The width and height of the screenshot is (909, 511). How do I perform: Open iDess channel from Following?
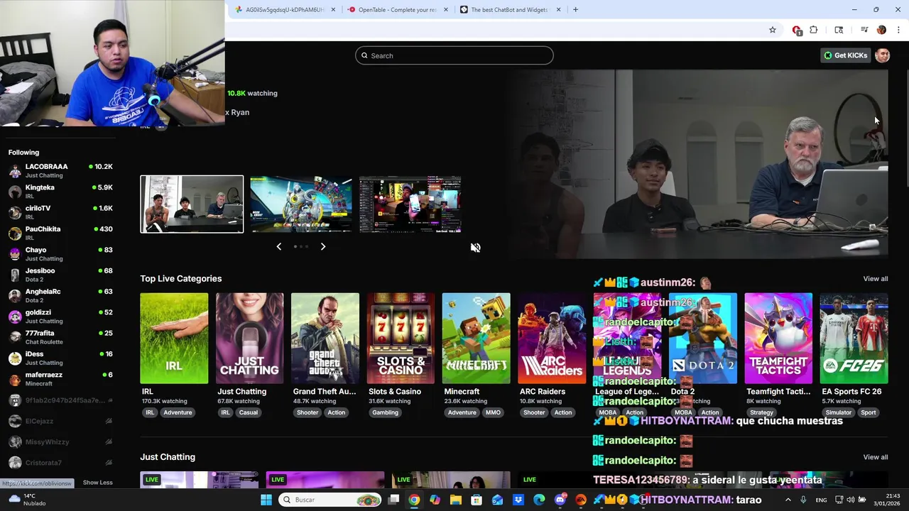coord(60,358)
